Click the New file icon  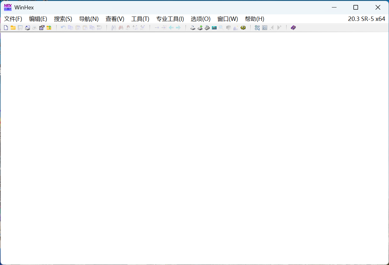point(6,28)
